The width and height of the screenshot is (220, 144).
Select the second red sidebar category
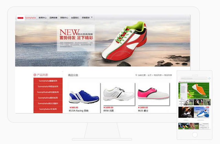pyautogui.click(x=48, y=86)
